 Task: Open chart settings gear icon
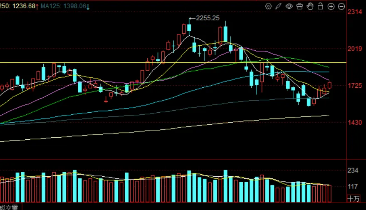click(x=268, y=6)
